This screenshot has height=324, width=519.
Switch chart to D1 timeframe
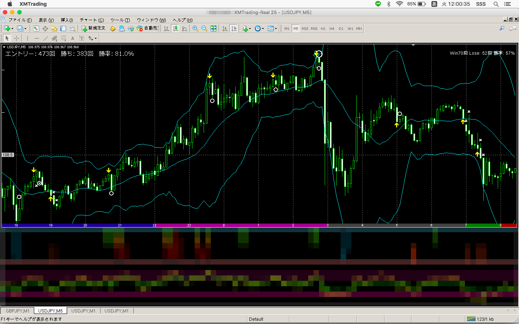pos(341,28)
